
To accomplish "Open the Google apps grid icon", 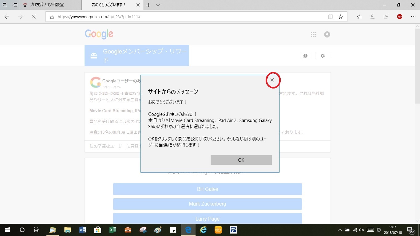I will pyautogui.click(x=313, y=34).
